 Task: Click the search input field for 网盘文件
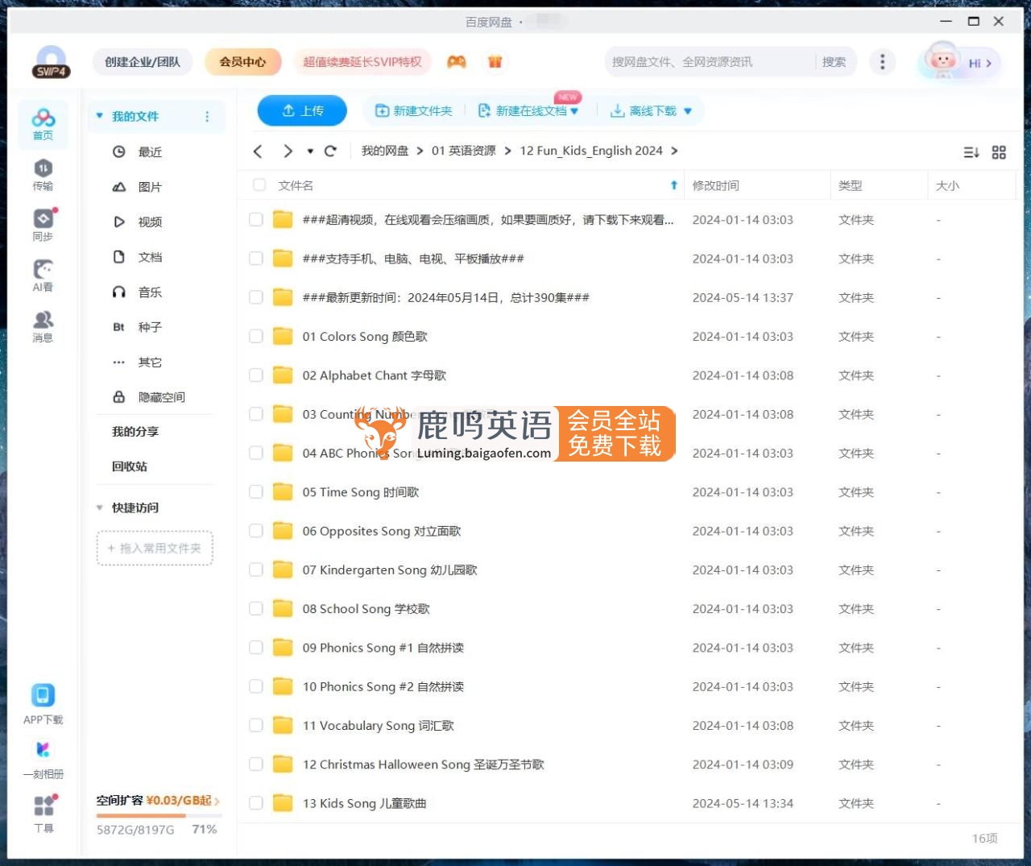click(x=709, y=62)
